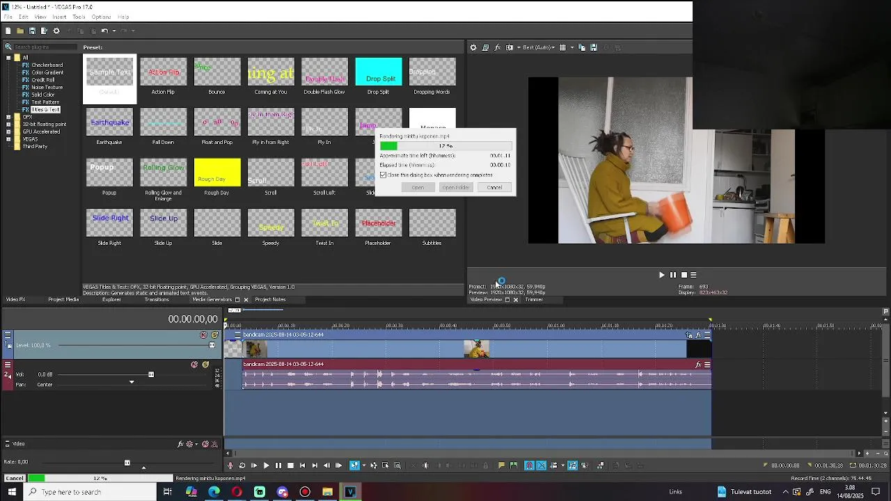Screen dimensions: 891x501
Task: Click the audio track Vol slider handle
Action: [151, 375]
